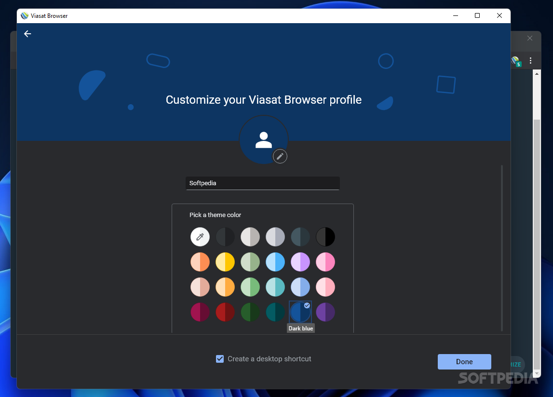Image resolution: width=553 pixels, height=397 pixels.
Task: Edit the Softpedia profile name field
Action: coord(262,183)
